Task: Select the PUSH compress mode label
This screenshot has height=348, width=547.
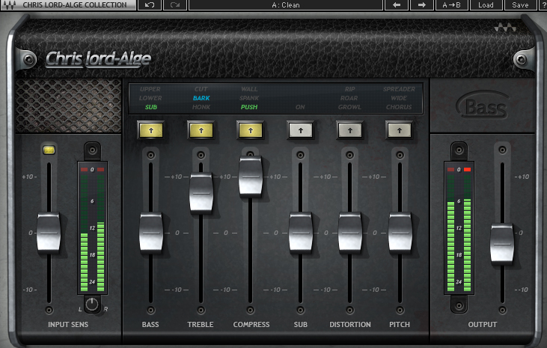Action: [249, 107]
